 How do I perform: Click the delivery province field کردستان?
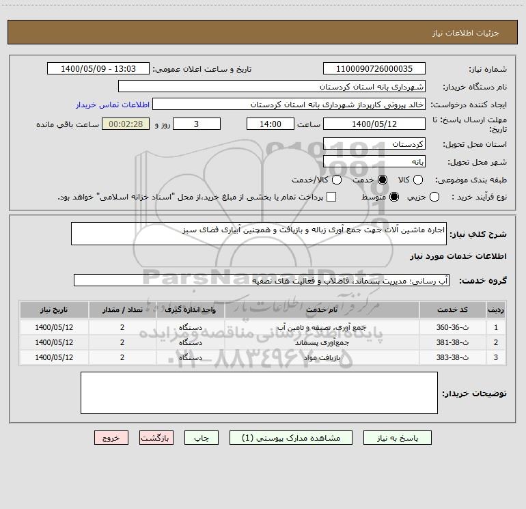(374, 144)
